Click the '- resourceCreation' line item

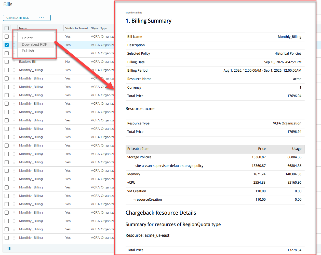[x=148, y=199]
